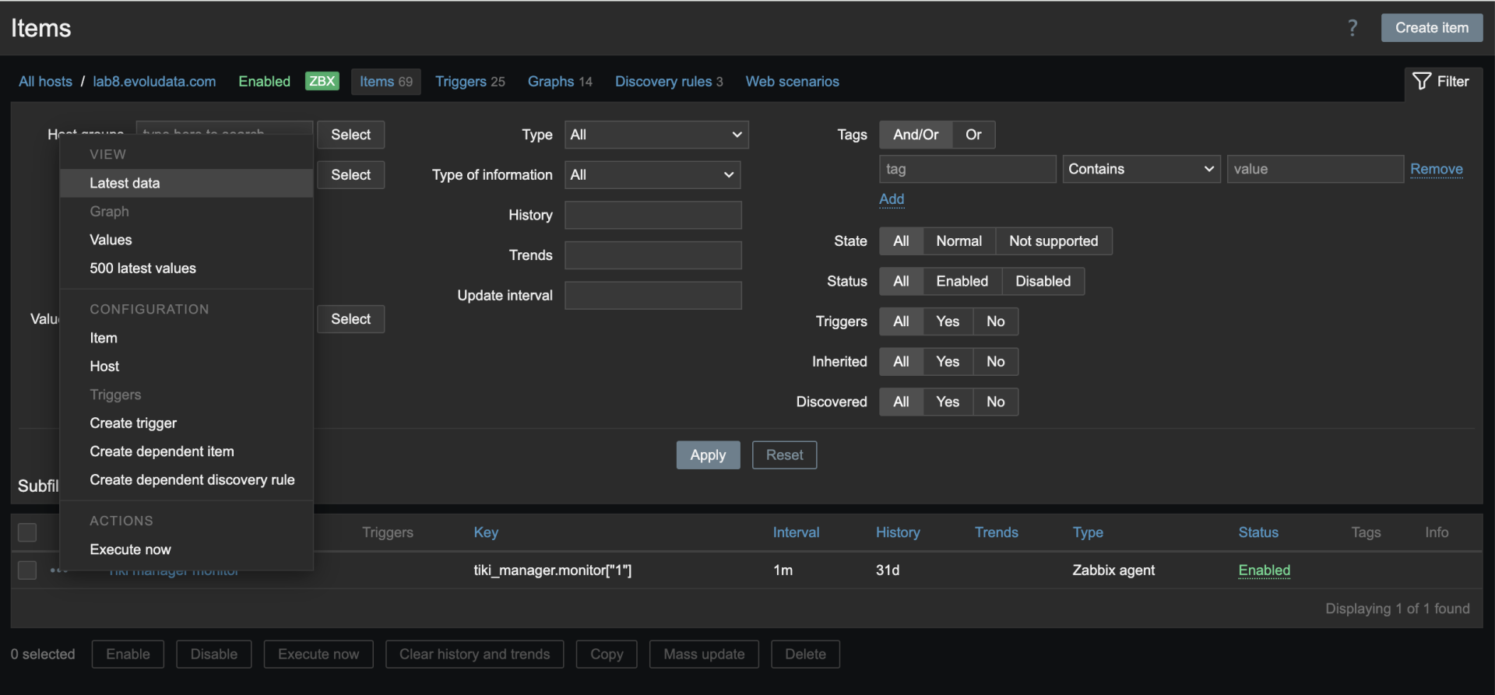Viewport: 1495px width, 695px height.
Task: Open the help question mark icon
Action: click(x=1353, y=28)
